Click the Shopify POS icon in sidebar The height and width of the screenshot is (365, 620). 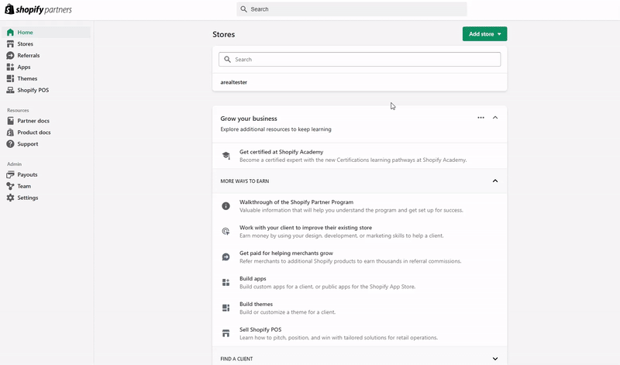pyautogui.click(x=10, y=90)
